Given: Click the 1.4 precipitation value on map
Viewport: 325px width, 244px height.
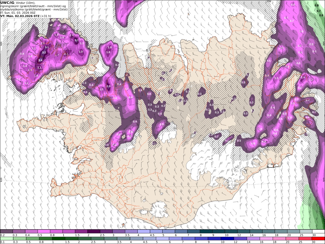Looking at the screenshot, I should 25,66.
